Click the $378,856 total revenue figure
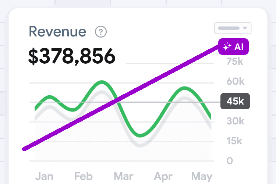This screenshot has height=184, width=276. click(72, 56)
